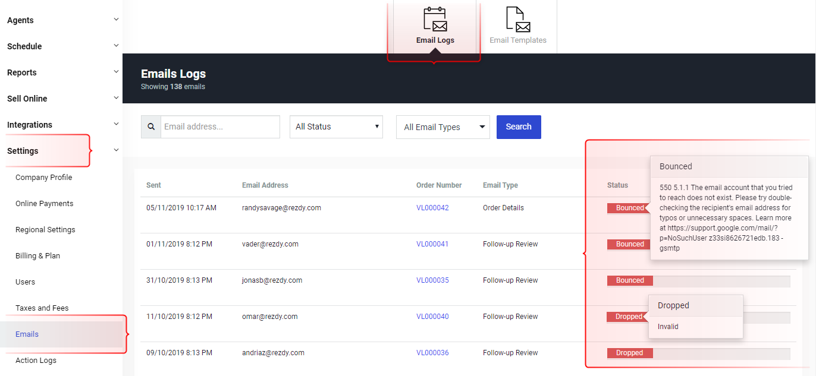Click Bounced status for vader@rezdy.com
The width and height of the screenshot is (816, 376).
coord(629,244)
